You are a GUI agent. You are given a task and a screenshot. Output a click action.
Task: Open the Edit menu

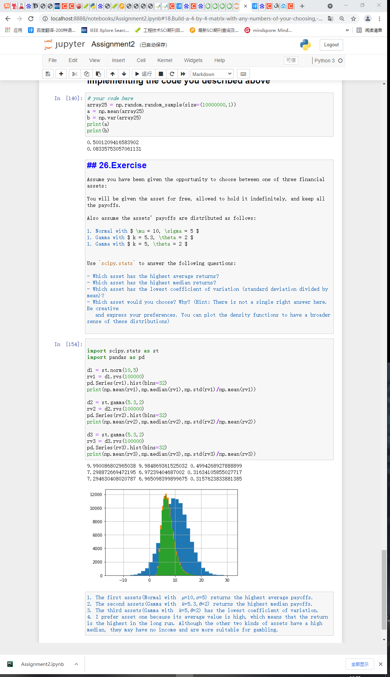[x=73, y=60]
